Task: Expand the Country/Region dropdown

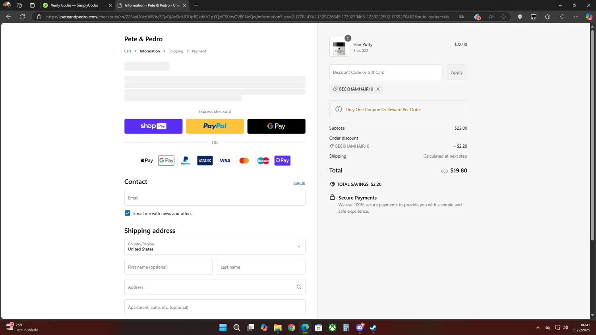Action: [215, 246]
